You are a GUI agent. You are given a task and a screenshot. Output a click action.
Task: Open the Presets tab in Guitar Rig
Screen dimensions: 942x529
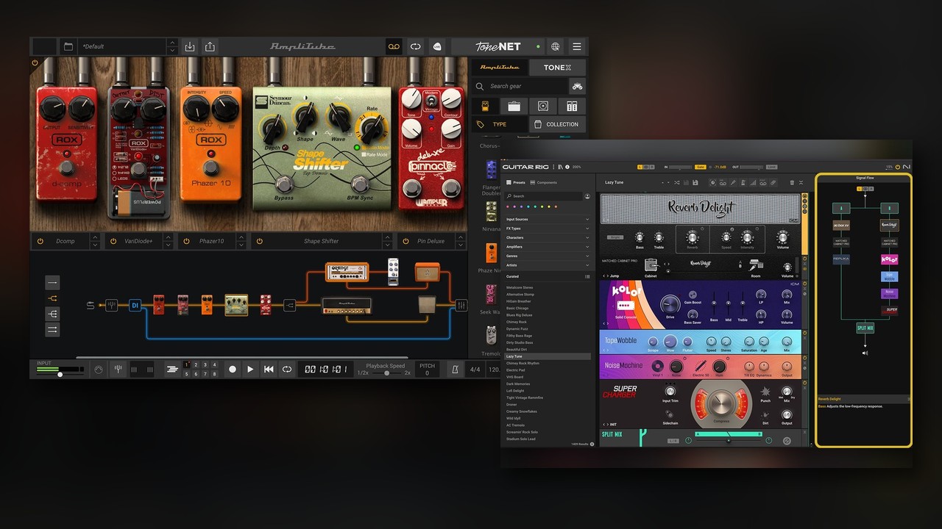click(x=516, y=182)
